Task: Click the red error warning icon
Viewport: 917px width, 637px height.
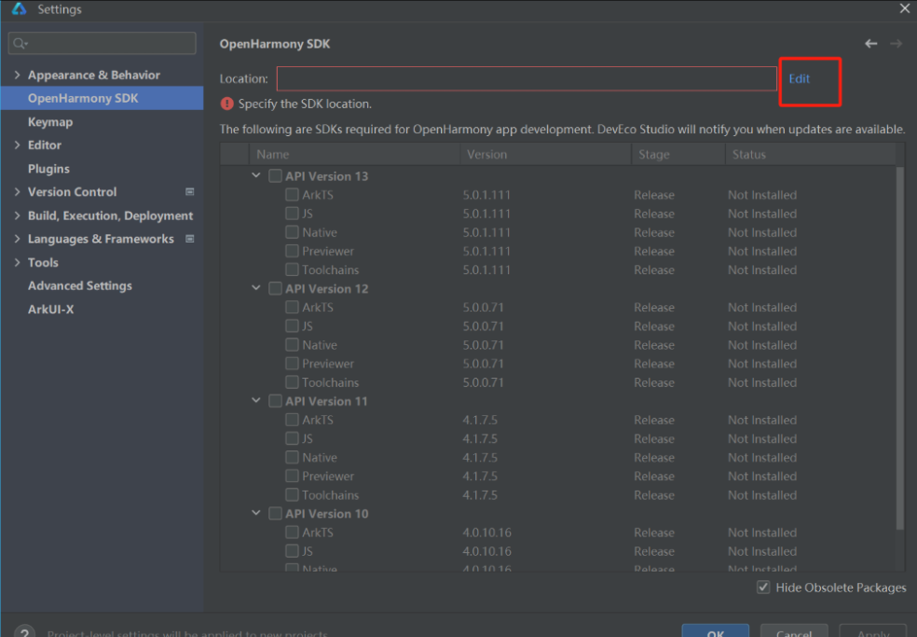Action: click(x=226, y=104)
